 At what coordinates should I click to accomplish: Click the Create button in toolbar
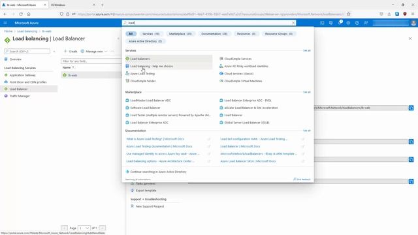pos(71,51)
